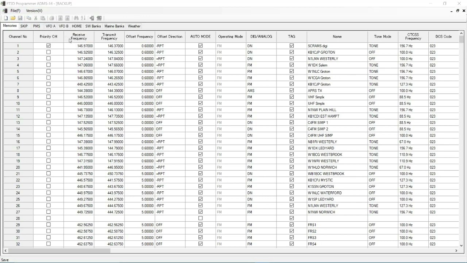Image resolution: width=467 pixels, height=263 pixels.
Task: Click the DCS Code column header
Action: (444, 37)
